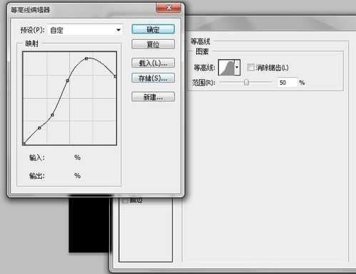Click the 确定 button in contour editor

pos(153,29)
